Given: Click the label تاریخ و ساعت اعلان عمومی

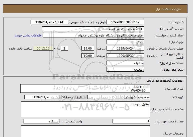Looking at the screenshot, I should coord(87,22).
